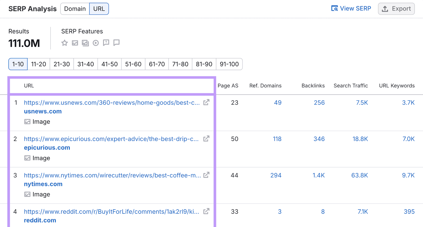
Task: Click URL Keywords value 395
Action: [x=409, y=211]
